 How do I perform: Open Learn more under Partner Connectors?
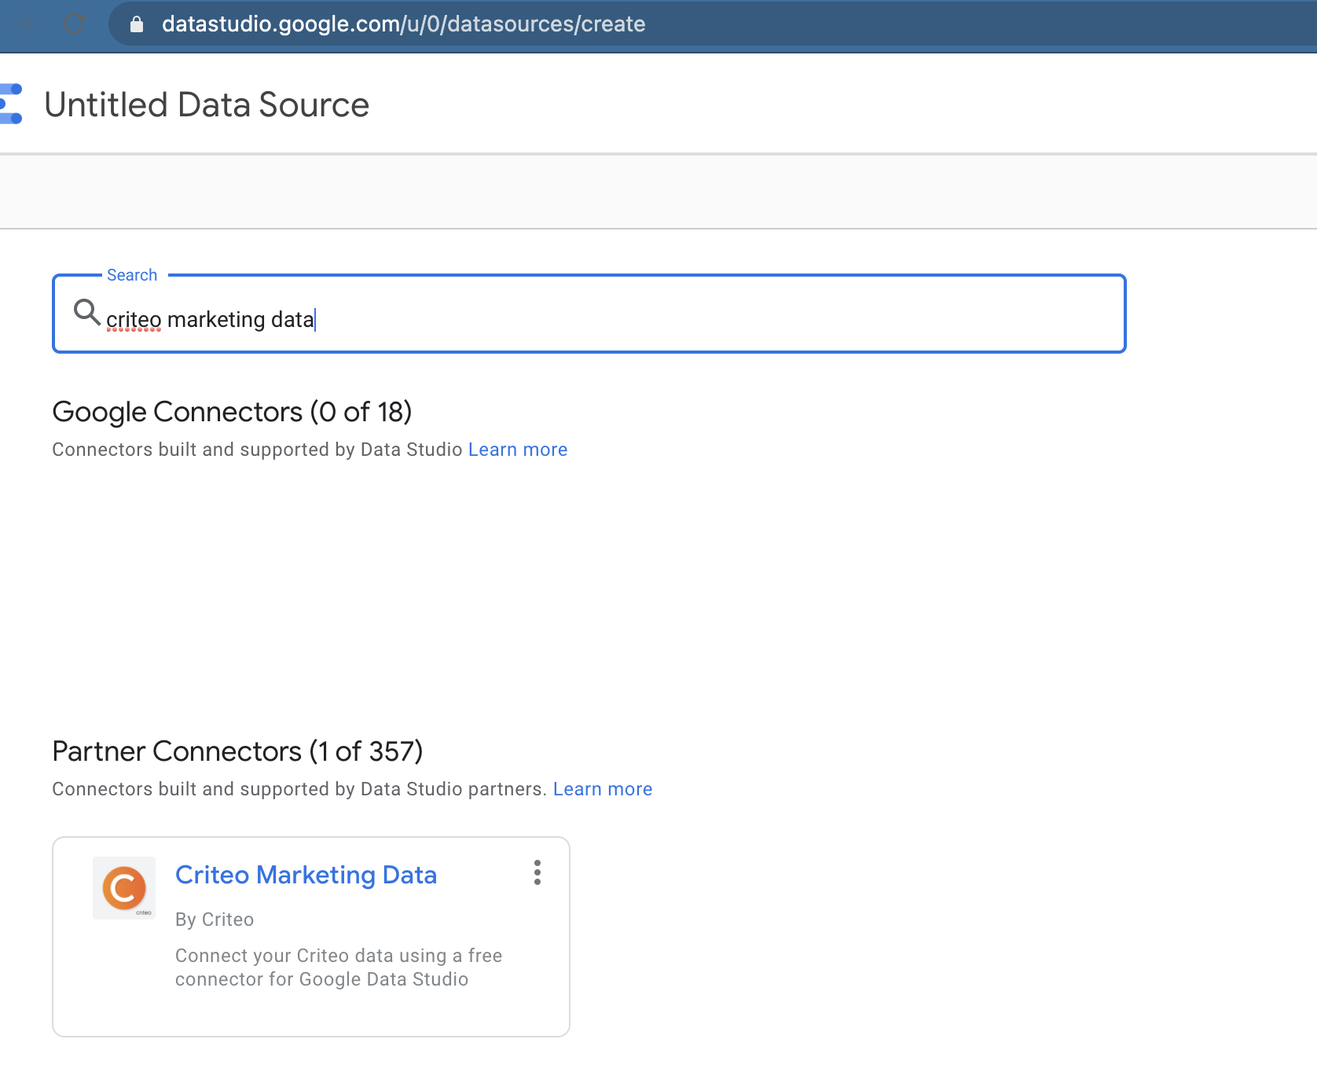pyautogui.click(x=603, y=789)
